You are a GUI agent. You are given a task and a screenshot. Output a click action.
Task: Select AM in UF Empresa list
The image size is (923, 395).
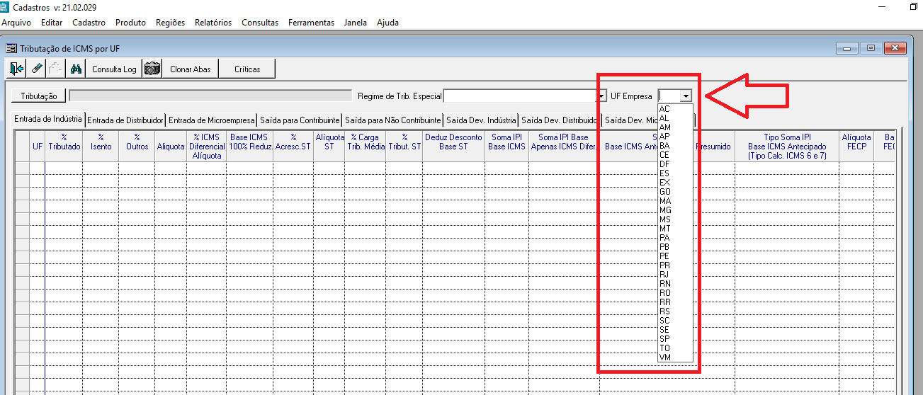(x=675, y=127)
